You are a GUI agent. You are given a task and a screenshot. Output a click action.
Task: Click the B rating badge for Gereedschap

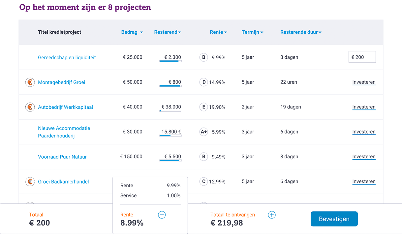click(x=203, y=57)
